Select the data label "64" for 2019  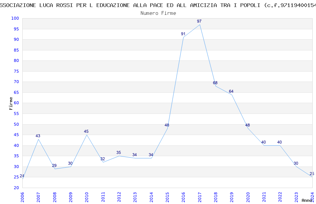pos(231,91)
